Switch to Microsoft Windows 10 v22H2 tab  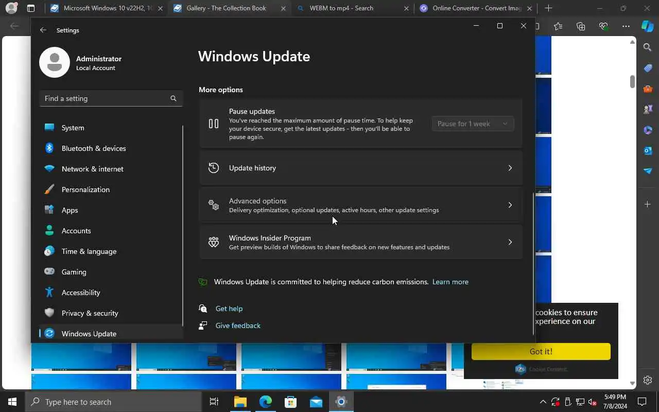point(106,8)
